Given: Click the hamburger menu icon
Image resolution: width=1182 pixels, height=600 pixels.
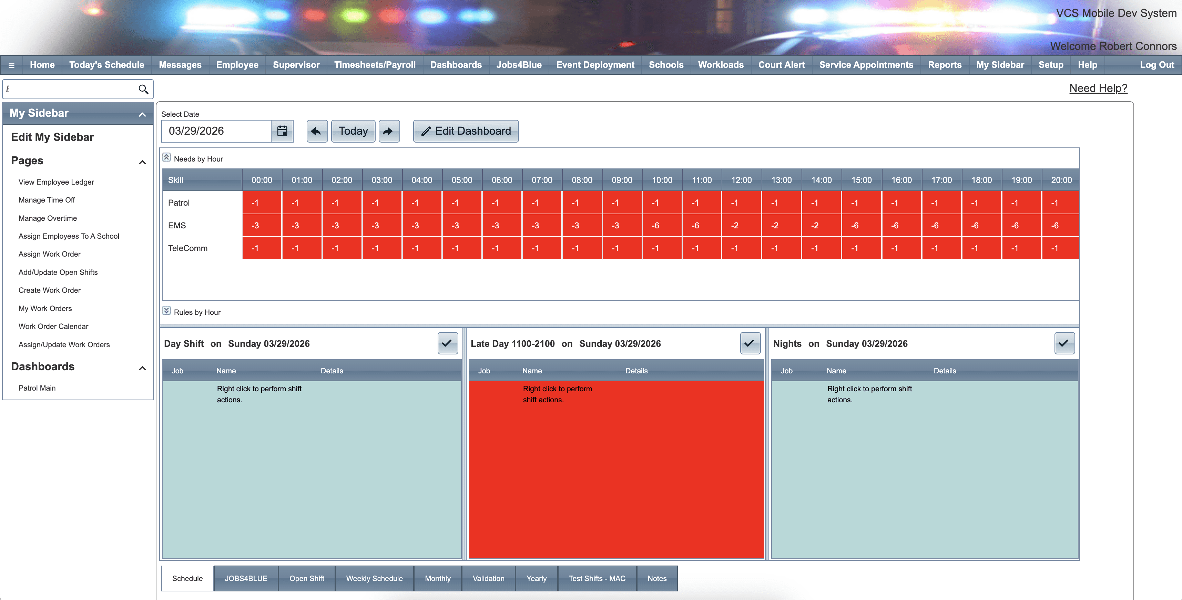Looking at the screenshot, I should [11, 65].
